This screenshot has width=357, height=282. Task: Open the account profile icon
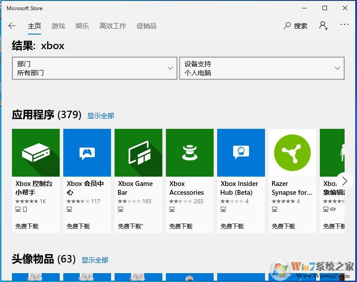click(323, 26)
